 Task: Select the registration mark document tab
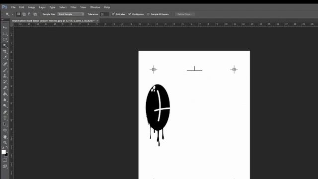53,21
